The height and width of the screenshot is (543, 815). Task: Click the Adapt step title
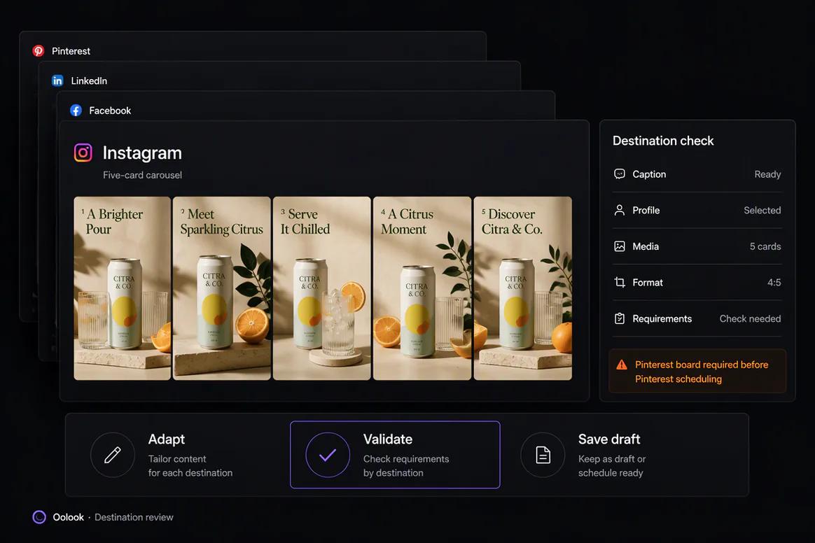[x=167, y=439]
